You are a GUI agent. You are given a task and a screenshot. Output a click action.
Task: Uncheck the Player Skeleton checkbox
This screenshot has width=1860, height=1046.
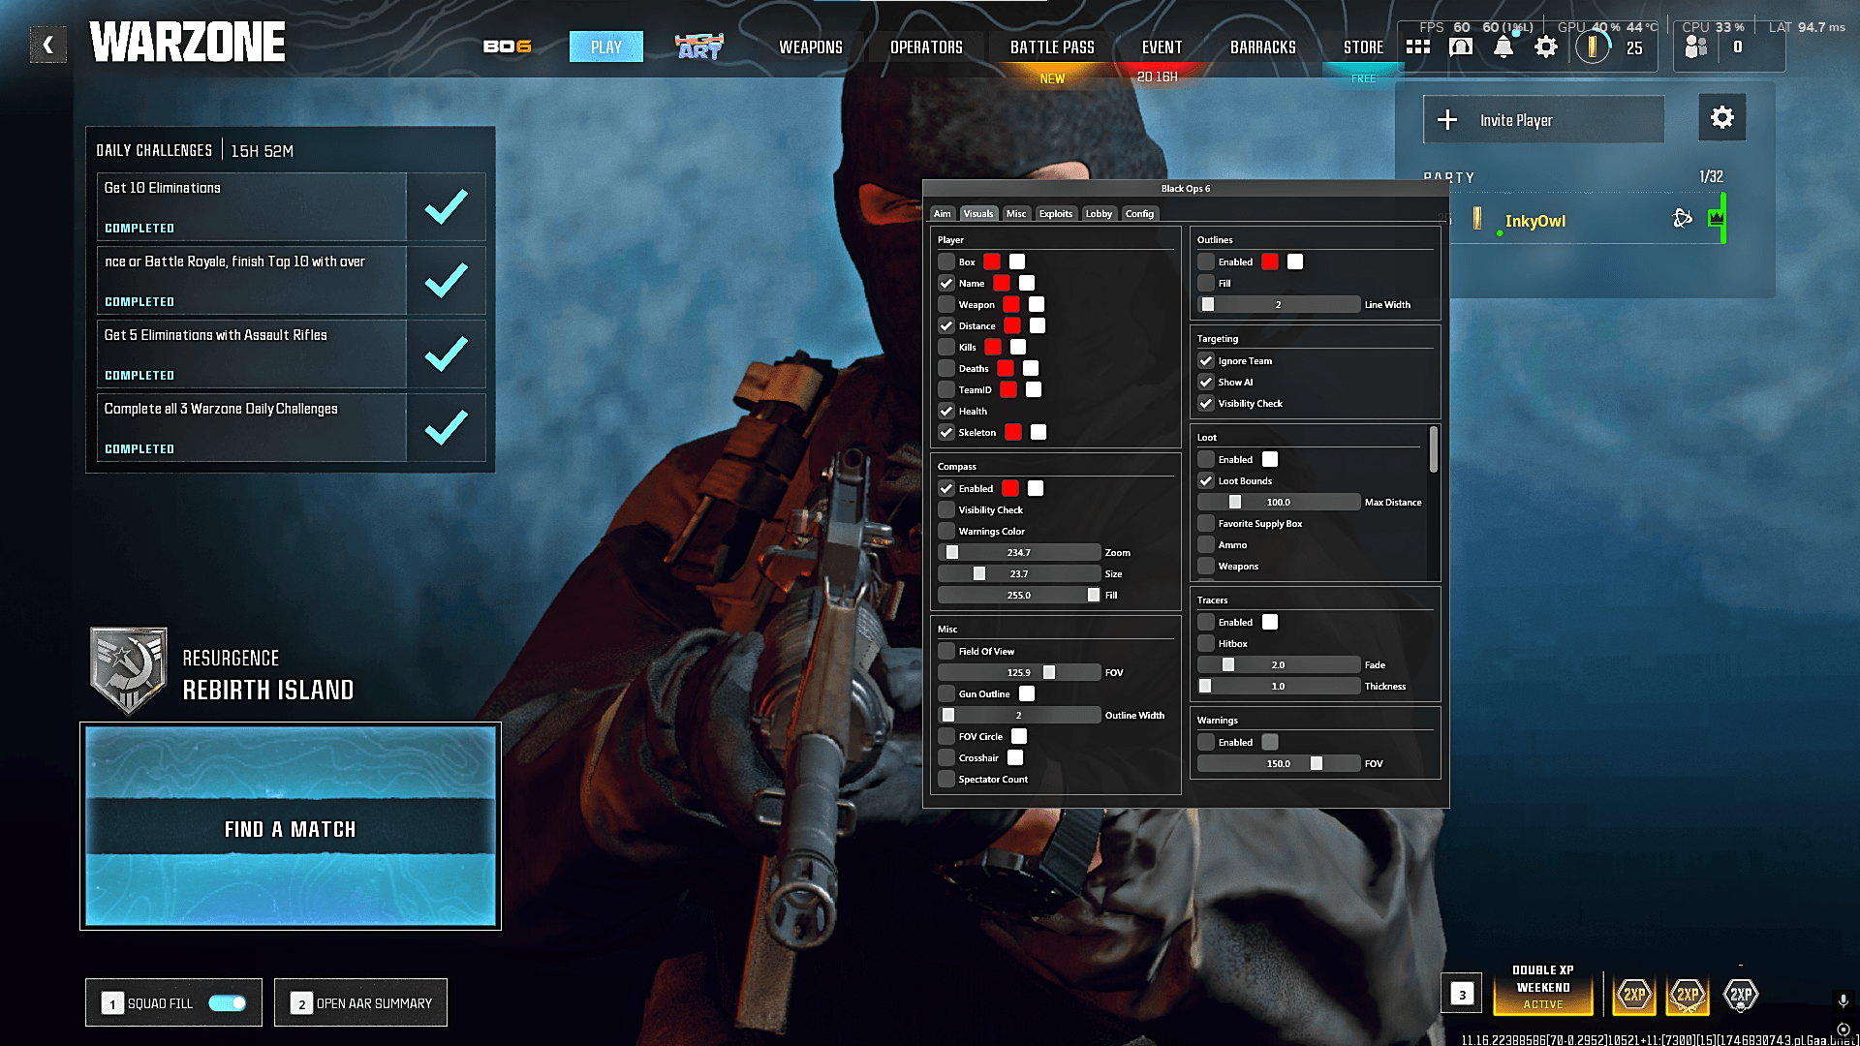[x=946, y=432]
